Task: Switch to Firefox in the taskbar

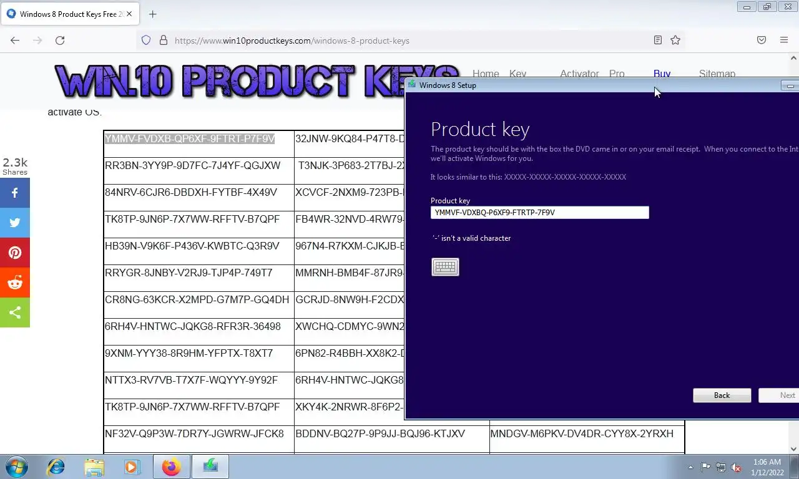Action: 171,467
